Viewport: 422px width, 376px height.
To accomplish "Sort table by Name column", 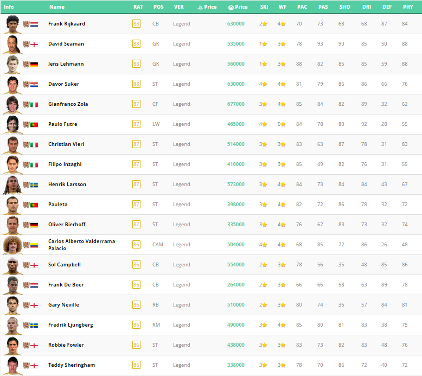I will point(57,7).
